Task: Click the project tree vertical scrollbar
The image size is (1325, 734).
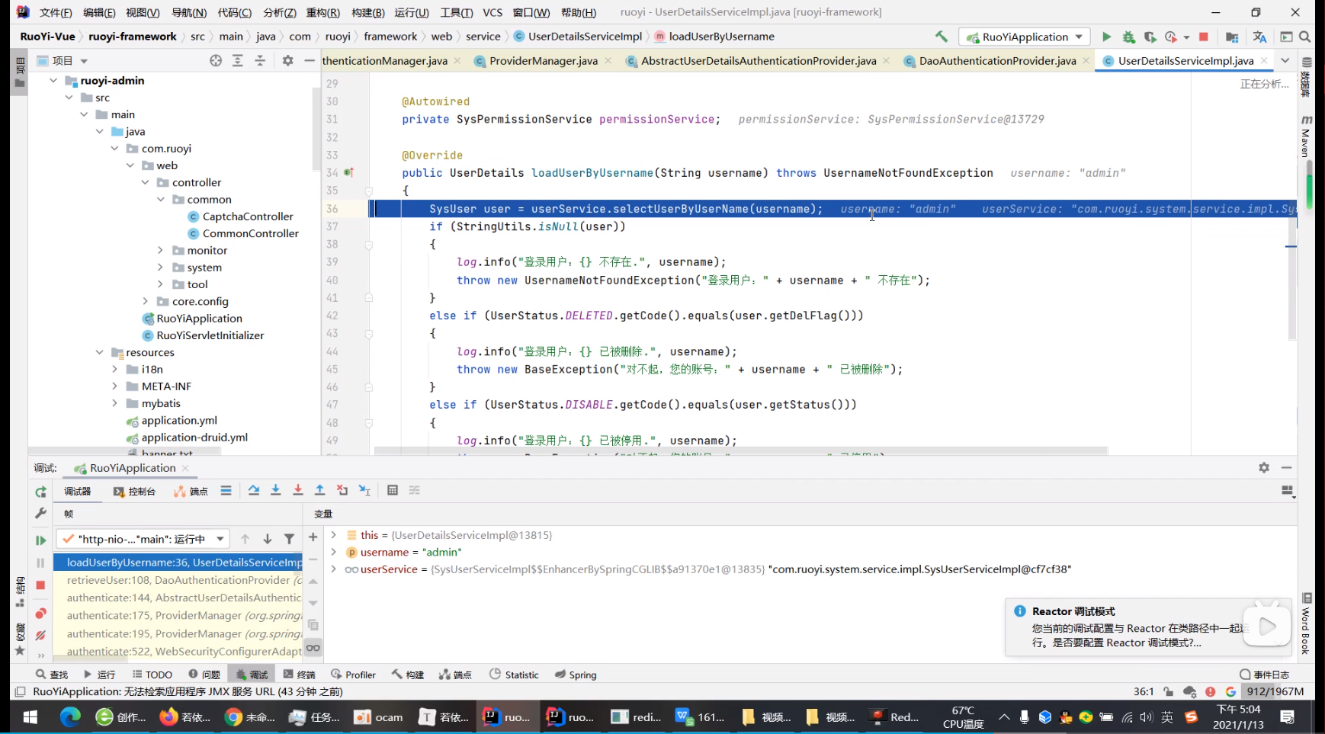Action: tap(316, 130)
